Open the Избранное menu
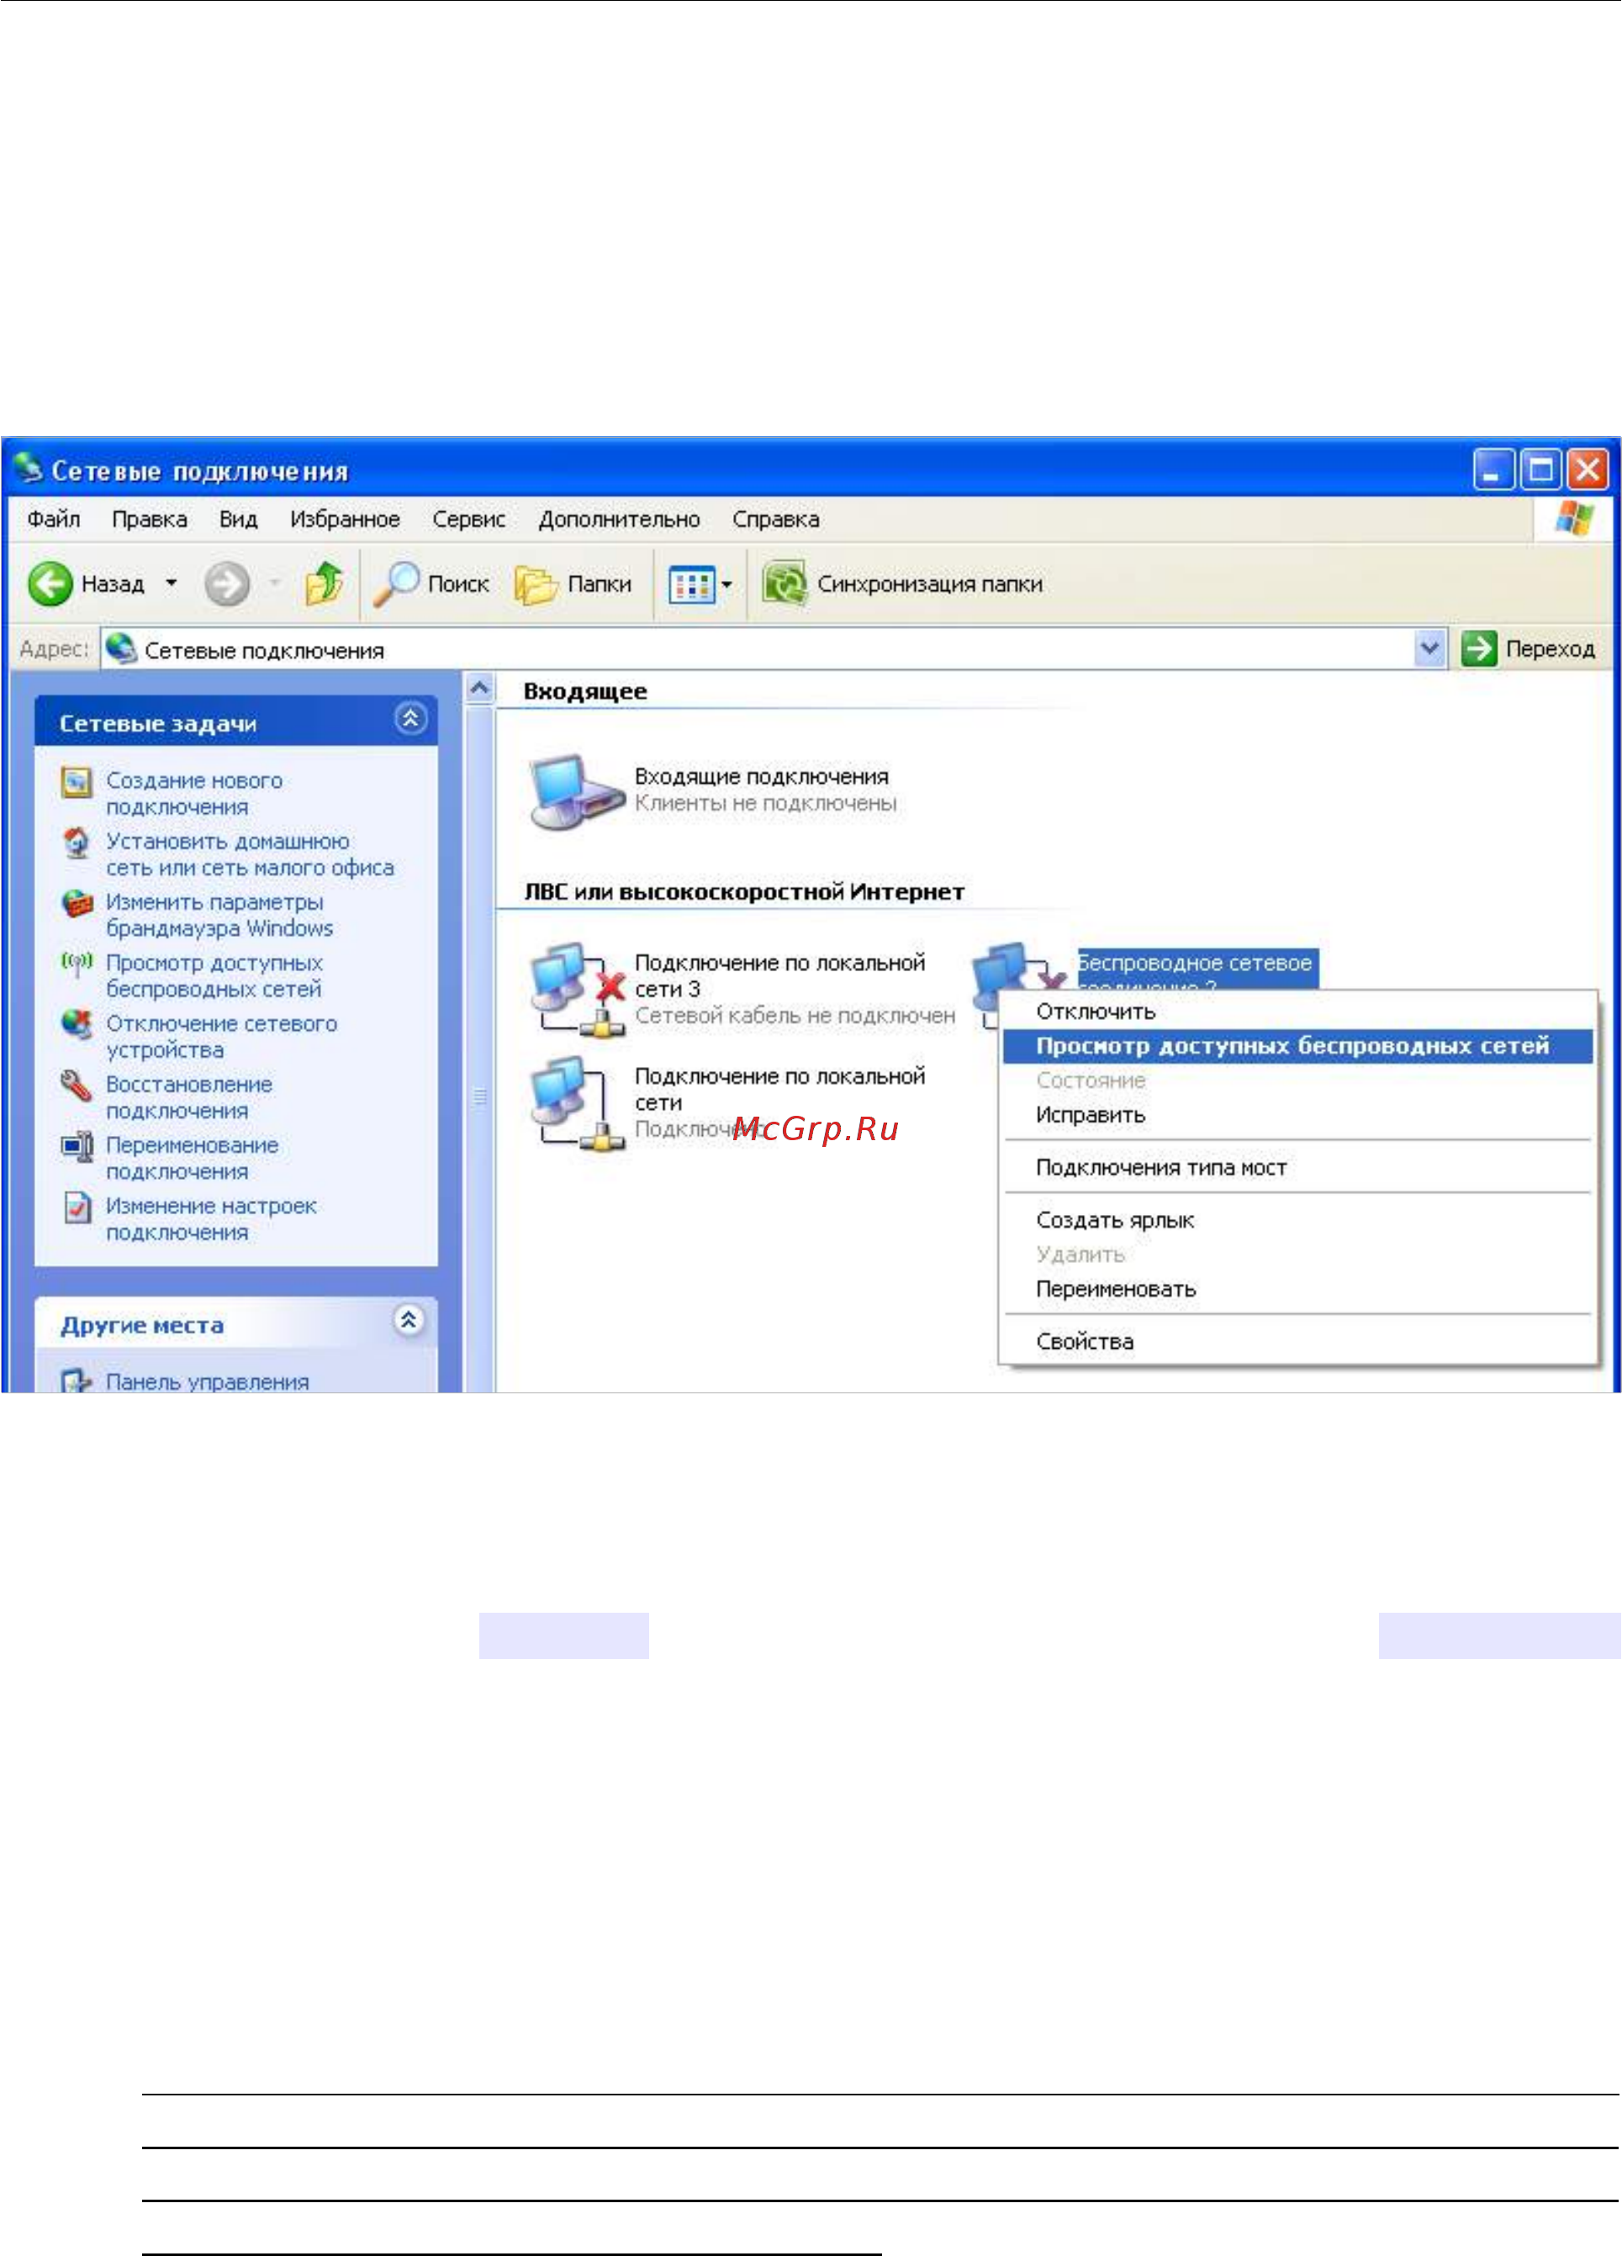1622x2256 pixels. coord(345,520)
